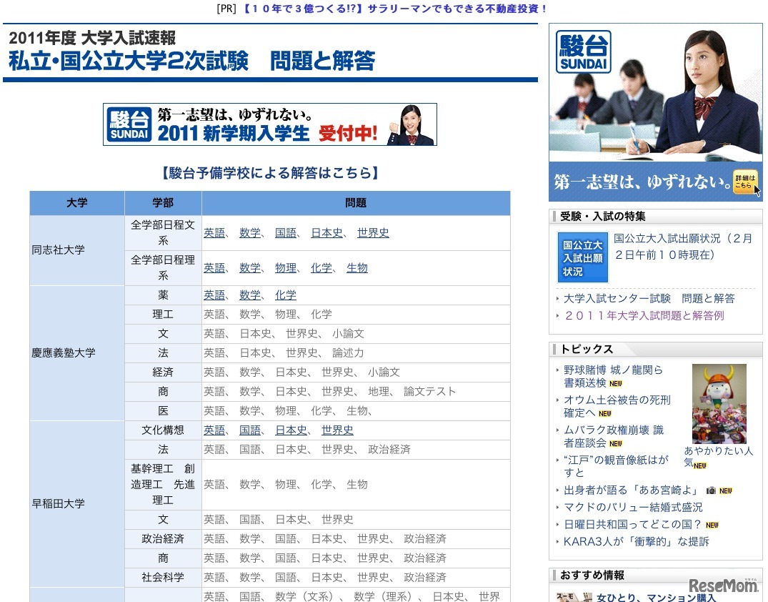Open KARA3人が「衝撃的」な提訴 topic

click(x=637, y=542)
